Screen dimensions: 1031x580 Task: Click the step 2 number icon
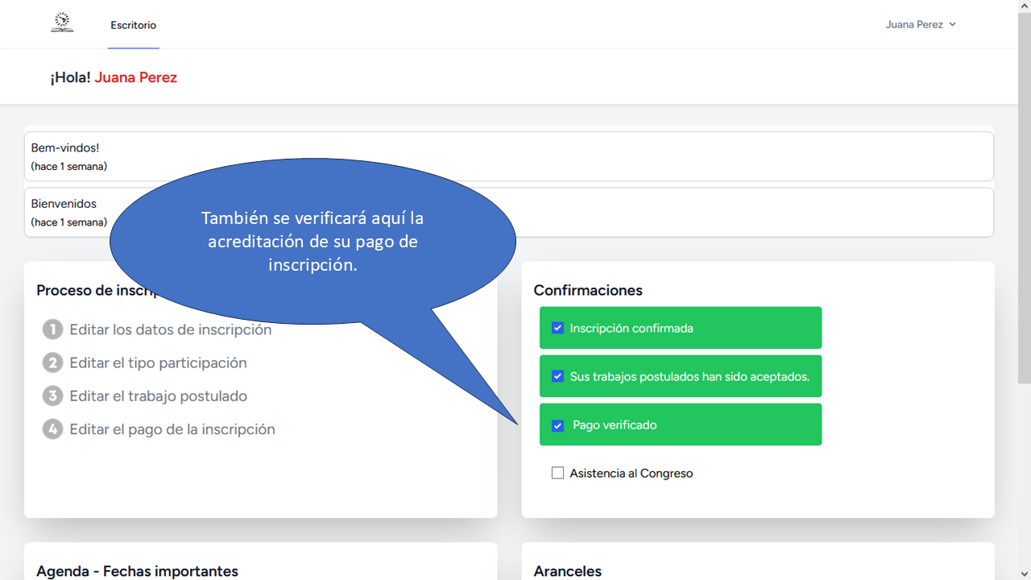point(52,362)
